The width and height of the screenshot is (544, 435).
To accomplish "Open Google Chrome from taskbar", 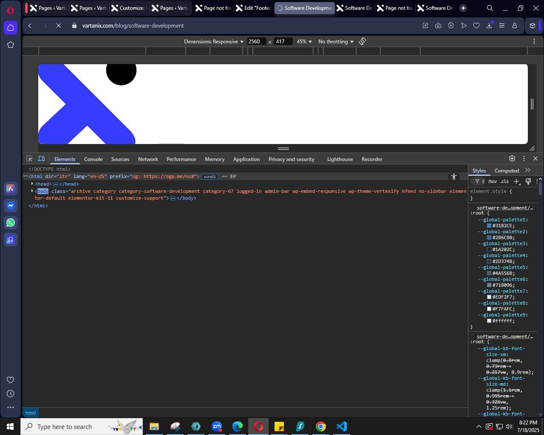I will pyautogui.click(x=321, y=426).
